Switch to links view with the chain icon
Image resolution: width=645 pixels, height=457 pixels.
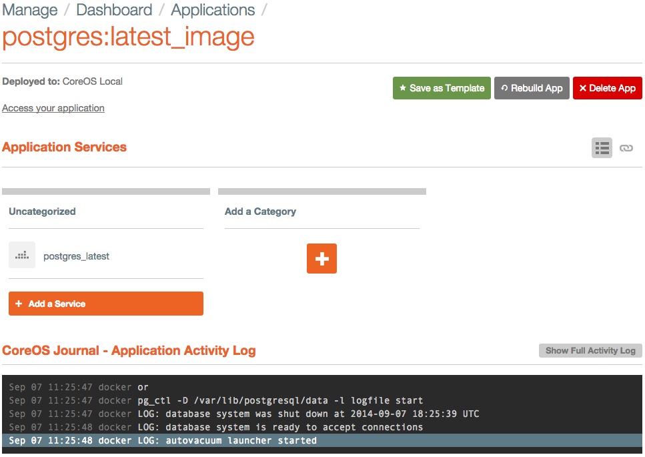coord(626,147)
